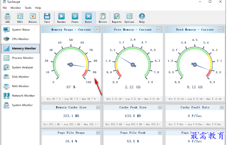
Task: Expand the Cache Fault Rate dropdown arrow
Action: 222,107
